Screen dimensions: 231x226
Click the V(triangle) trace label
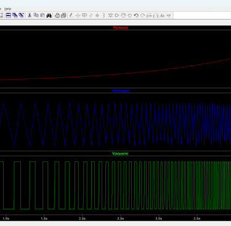[120, 90]
